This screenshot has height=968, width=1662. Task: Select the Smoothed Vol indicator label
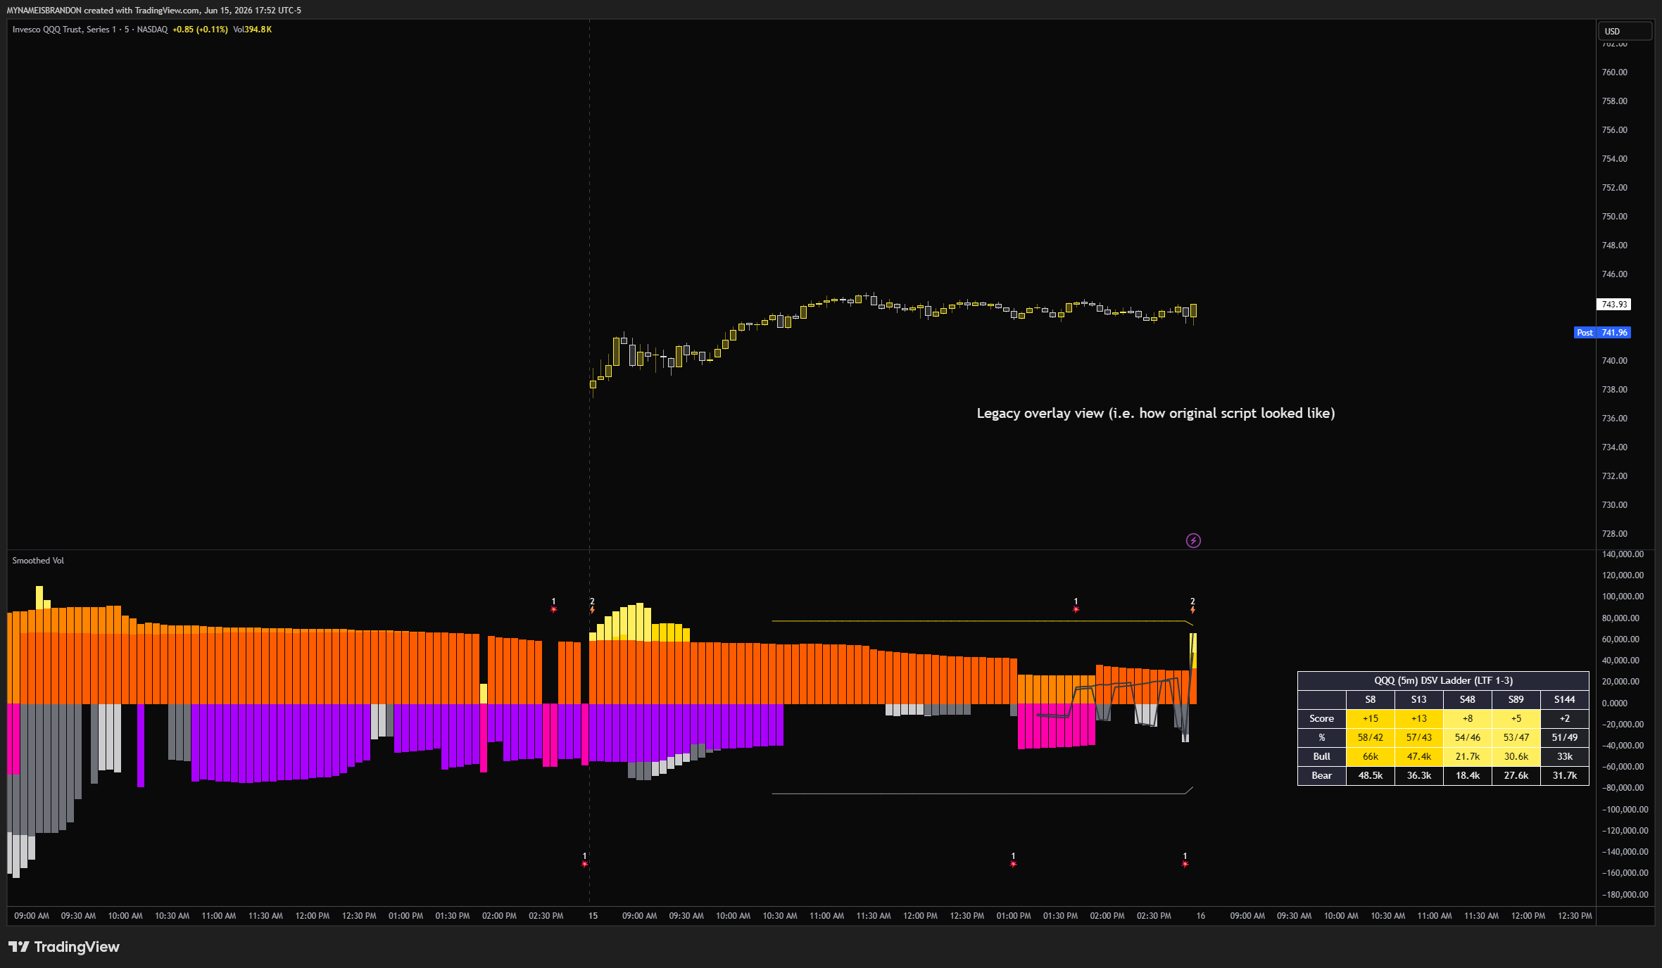[x=38, y=561]
